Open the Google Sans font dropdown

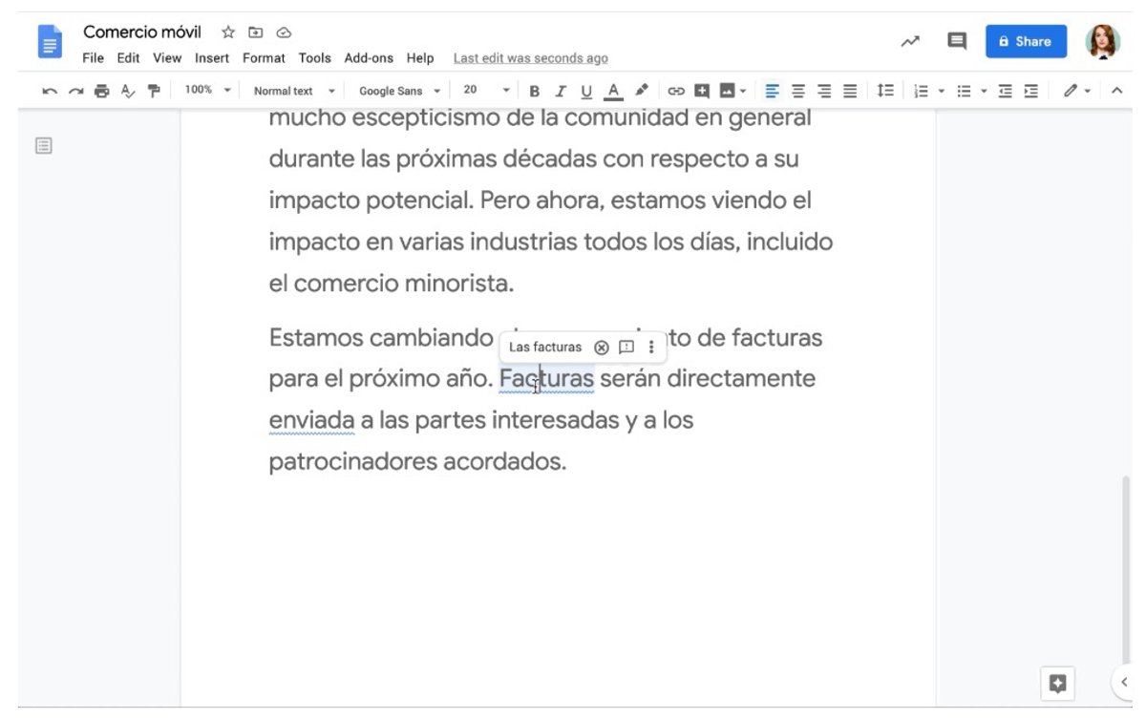pos(399,91)
